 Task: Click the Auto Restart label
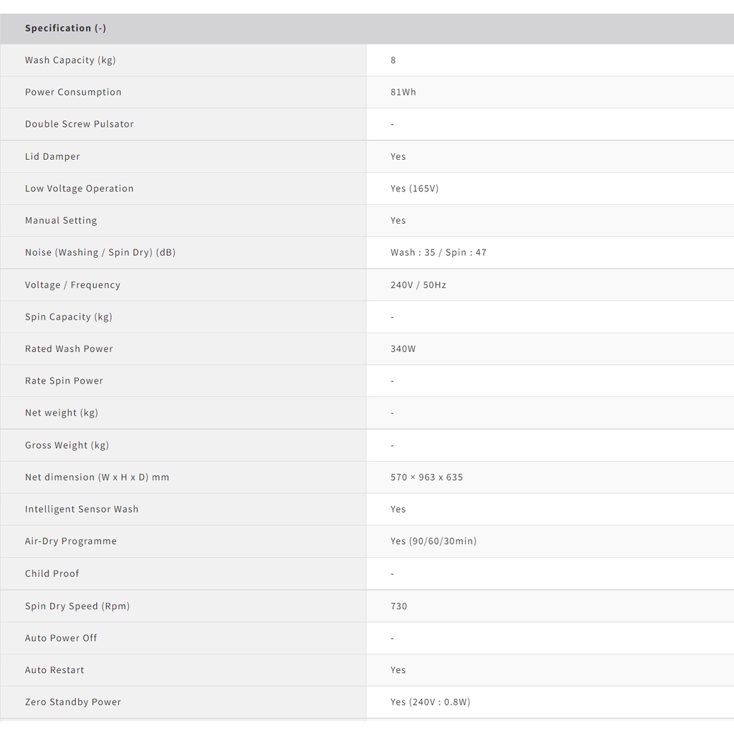point(54,670)
